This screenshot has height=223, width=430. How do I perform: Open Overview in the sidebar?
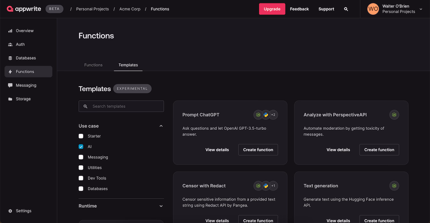(28, 31)
